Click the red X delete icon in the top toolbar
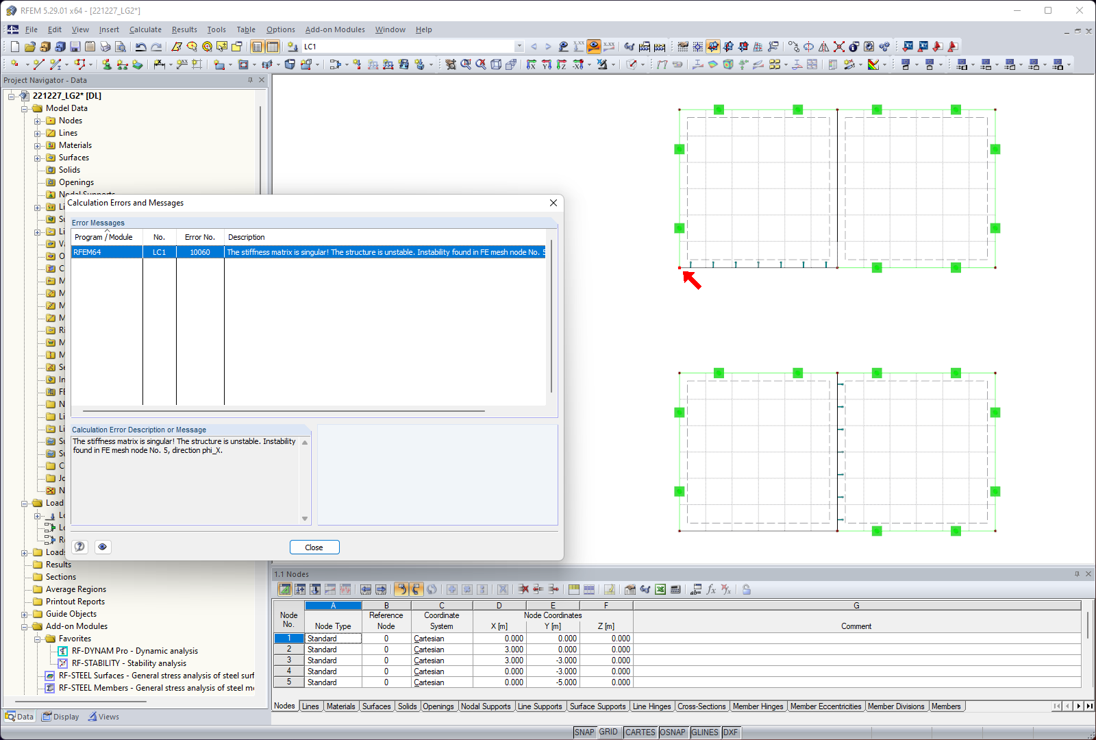Image resolution: width=1096 pixels, height=740 pixels. click(x=839, y=47)
